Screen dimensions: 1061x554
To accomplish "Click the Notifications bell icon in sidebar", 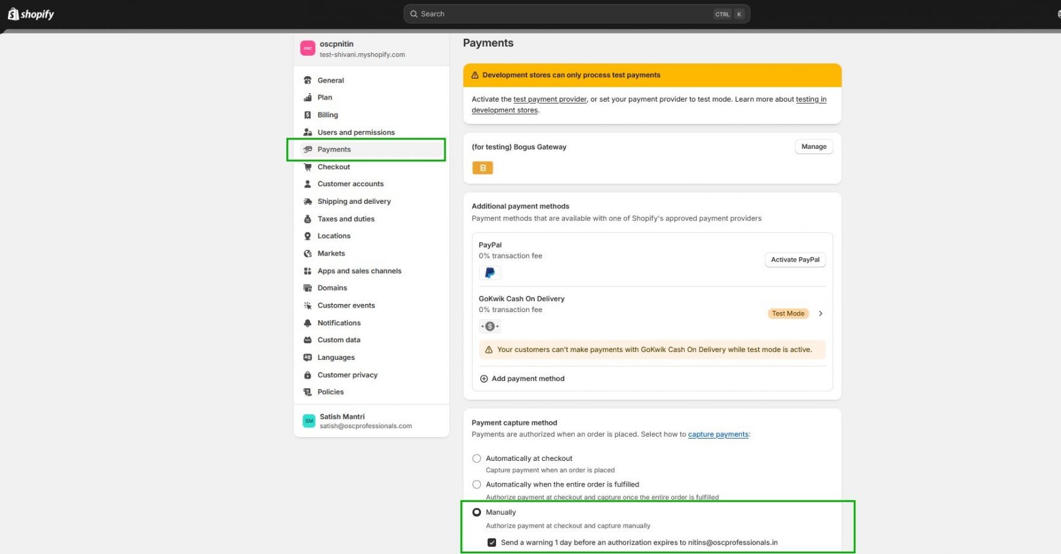I will pos(307,323).
